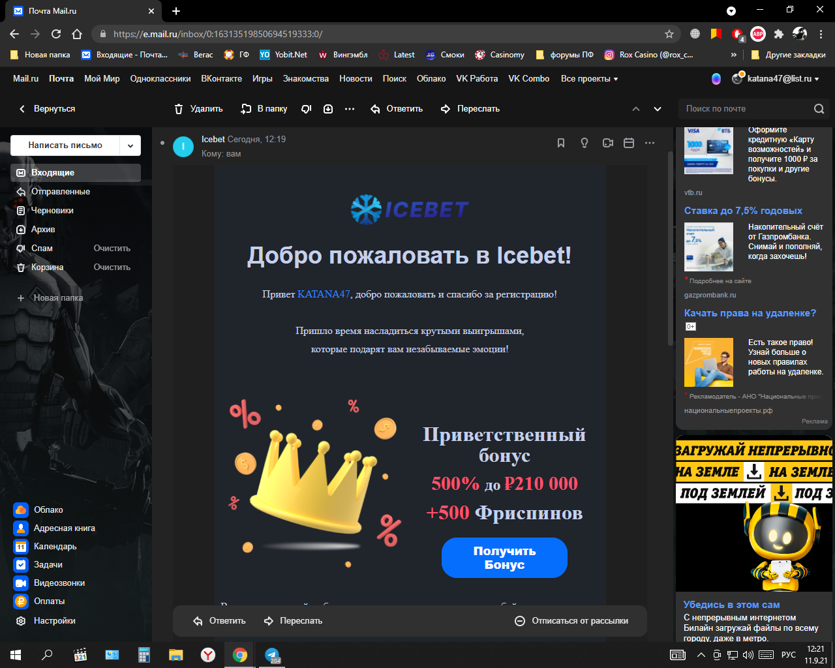Click Очистить next to the Спам folder
This screenshot has width=835, height=668.
112,249
